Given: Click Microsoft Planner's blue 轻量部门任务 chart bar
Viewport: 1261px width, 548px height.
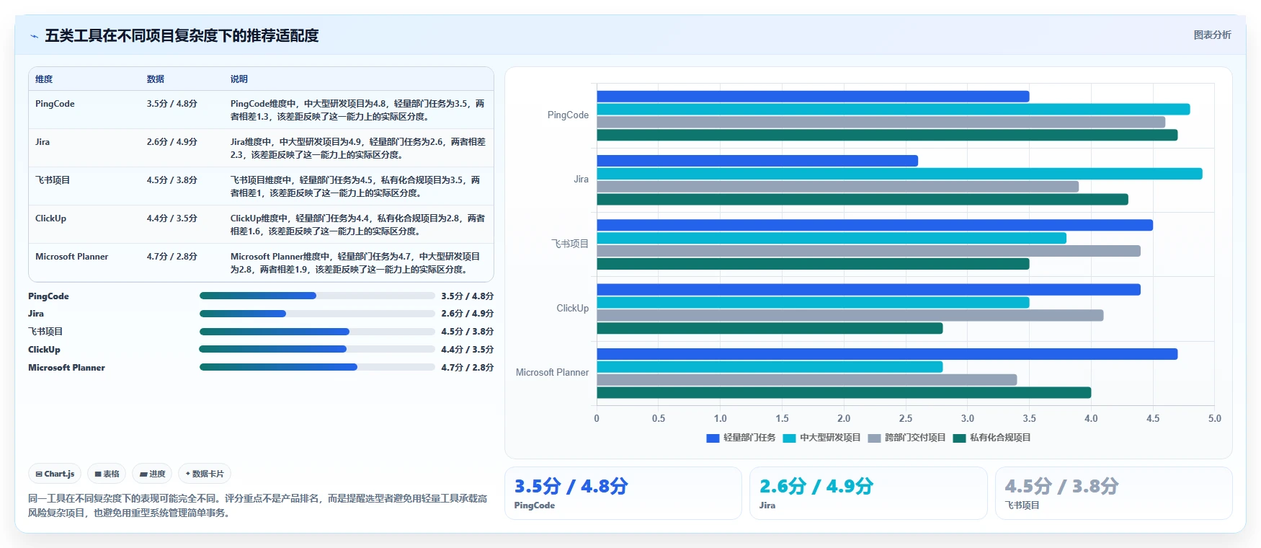Looking at the screenshot, I should 887,354.
